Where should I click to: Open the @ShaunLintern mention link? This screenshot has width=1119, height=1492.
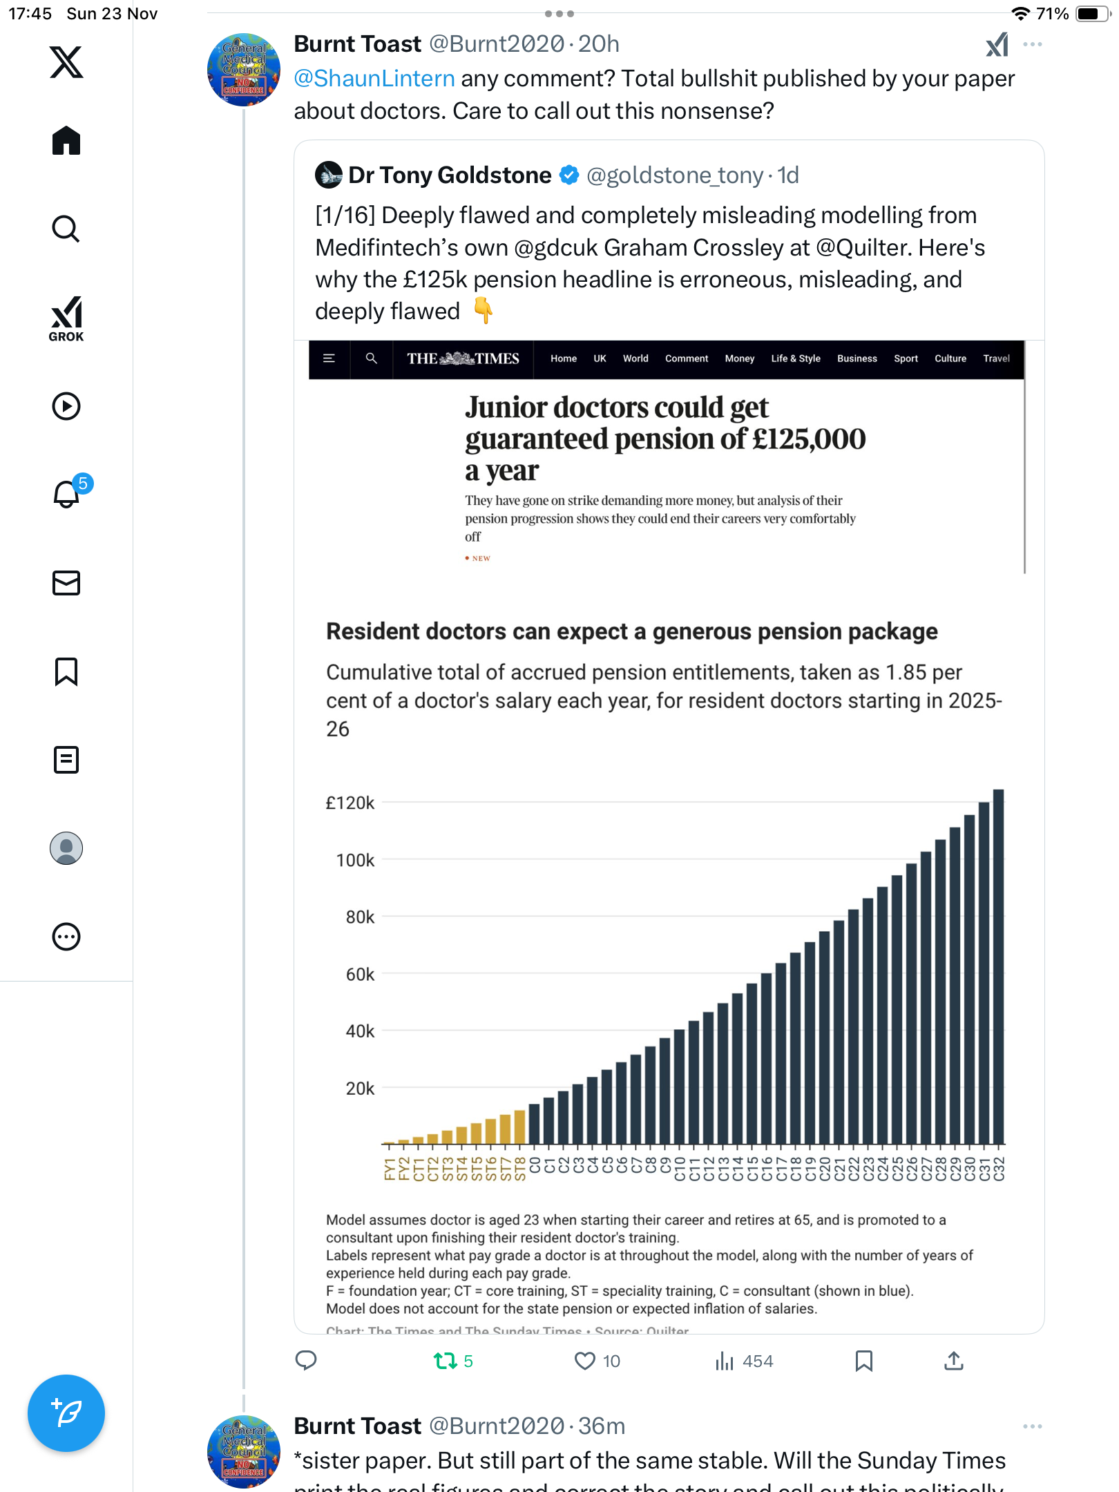pyautogui.click(x=374, y=79)
